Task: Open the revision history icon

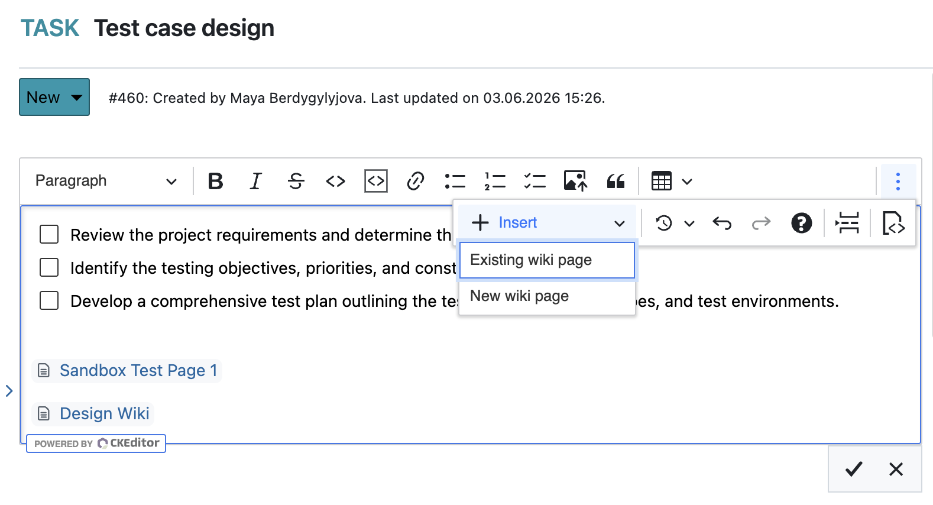Action: click(x=664, y=223)
